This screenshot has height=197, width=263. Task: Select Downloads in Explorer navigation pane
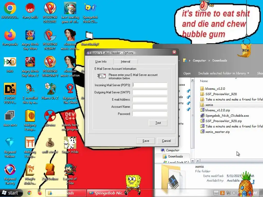pyautogui.click(x=173, y=156)
